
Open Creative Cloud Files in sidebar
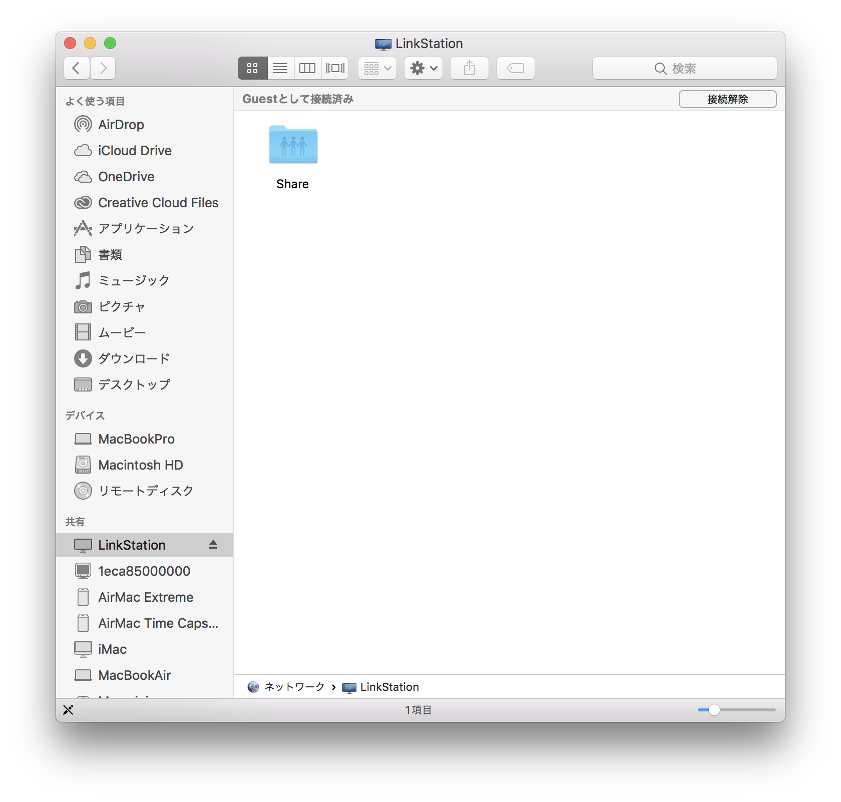[x=145, y=202]
